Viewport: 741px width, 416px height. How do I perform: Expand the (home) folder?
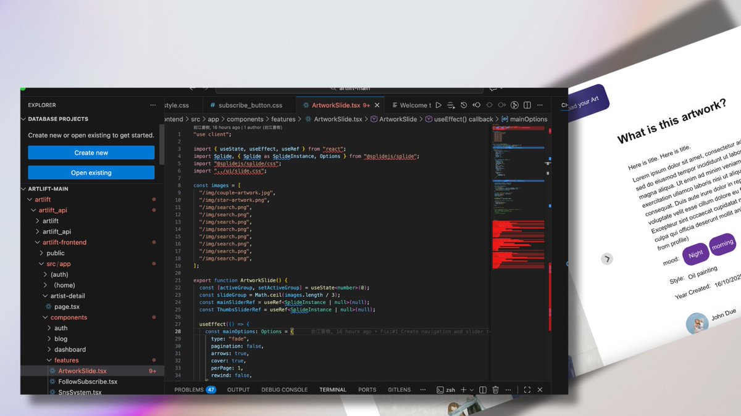point(45,285)
